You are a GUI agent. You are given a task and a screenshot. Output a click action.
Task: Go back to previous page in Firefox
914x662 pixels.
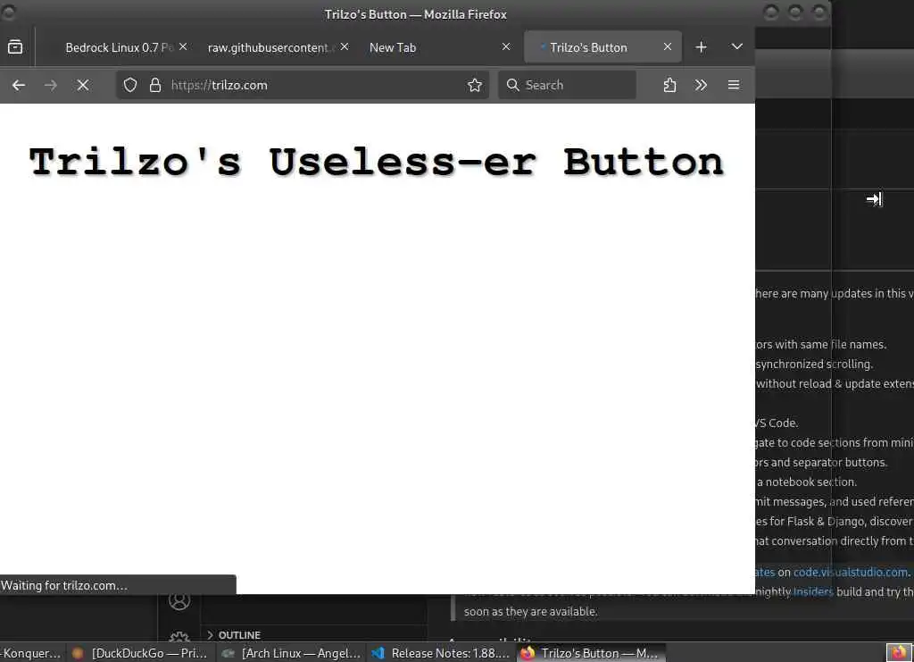[x=19, y=85]
